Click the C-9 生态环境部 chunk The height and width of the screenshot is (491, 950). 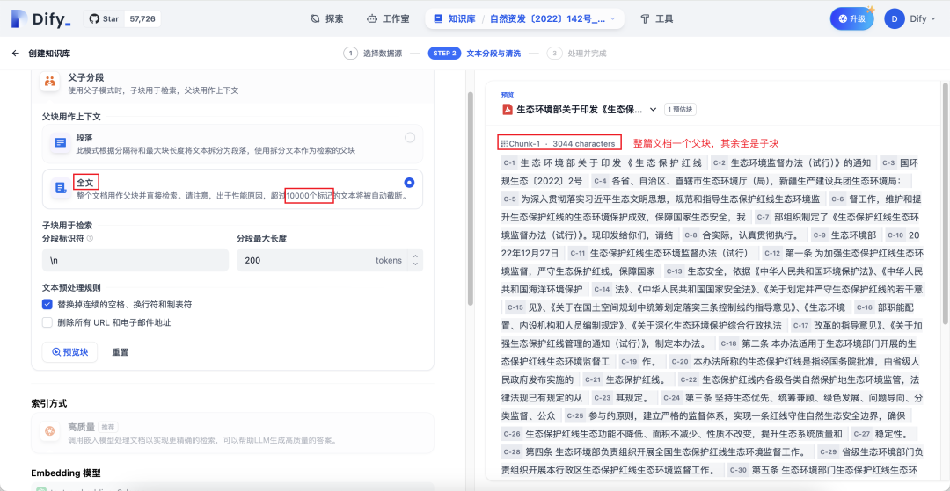pyautogui.click(x=844, y=235)
